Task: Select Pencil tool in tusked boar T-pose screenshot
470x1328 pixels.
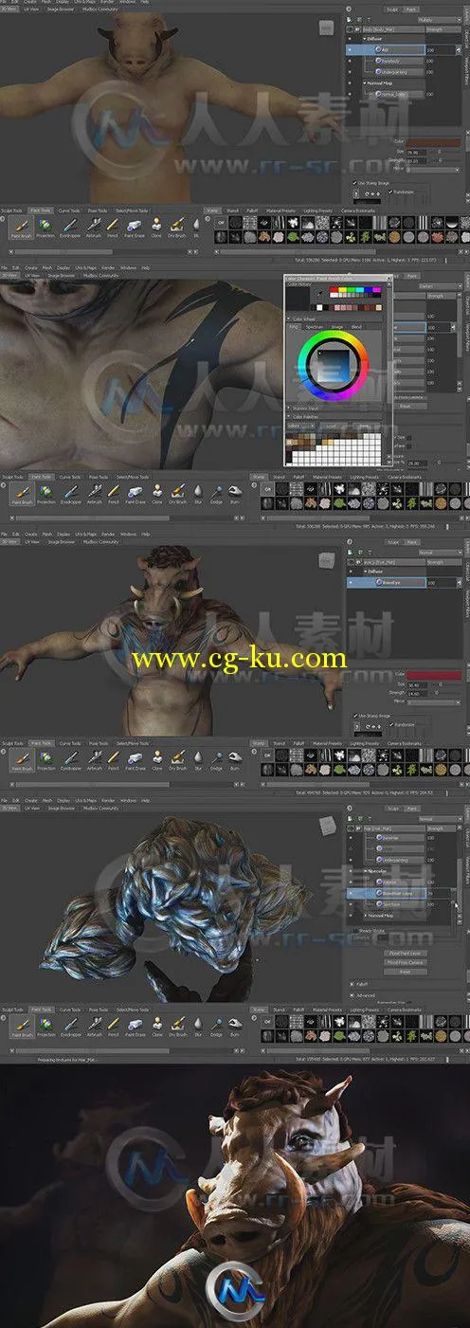Action: [113, 758]
